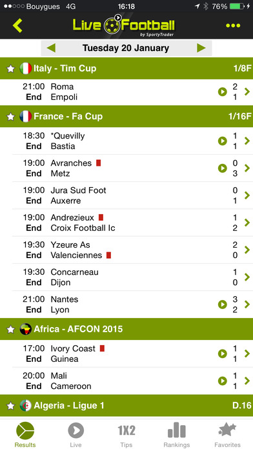
Task: Expand Ivory Coast vs Guinea chevron
Action: point(247,354)
